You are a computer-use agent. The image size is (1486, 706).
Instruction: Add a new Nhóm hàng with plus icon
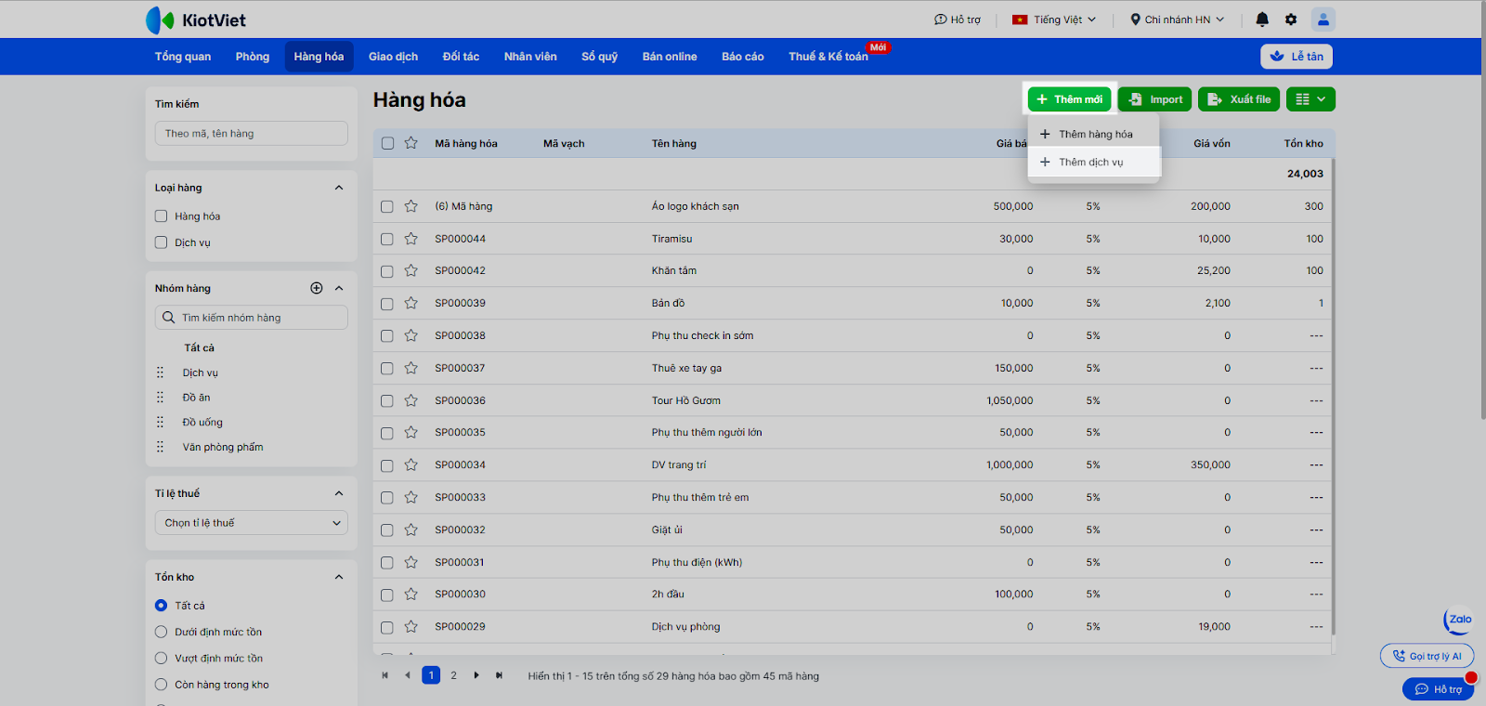coord(317,288)
